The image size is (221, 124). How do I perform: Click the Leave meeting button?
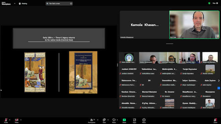(215, 120)
